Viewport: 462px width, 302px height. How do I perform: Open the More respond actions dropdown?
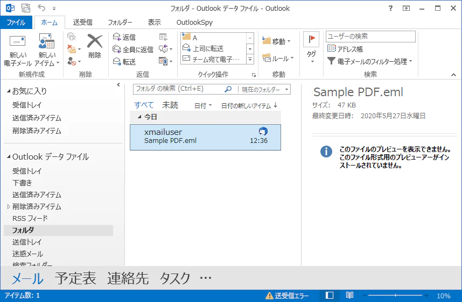coord(166,61)
